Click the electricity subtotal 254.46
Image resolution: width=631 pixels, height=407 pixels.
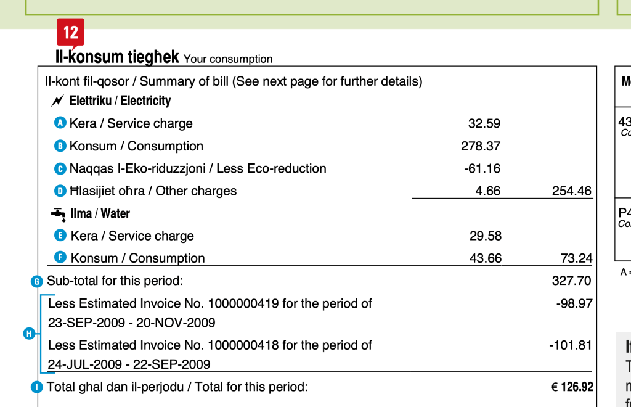pos(571,191)
